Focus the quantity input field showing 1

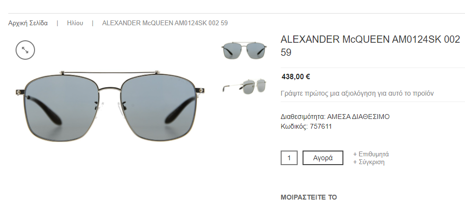point(289,158)
